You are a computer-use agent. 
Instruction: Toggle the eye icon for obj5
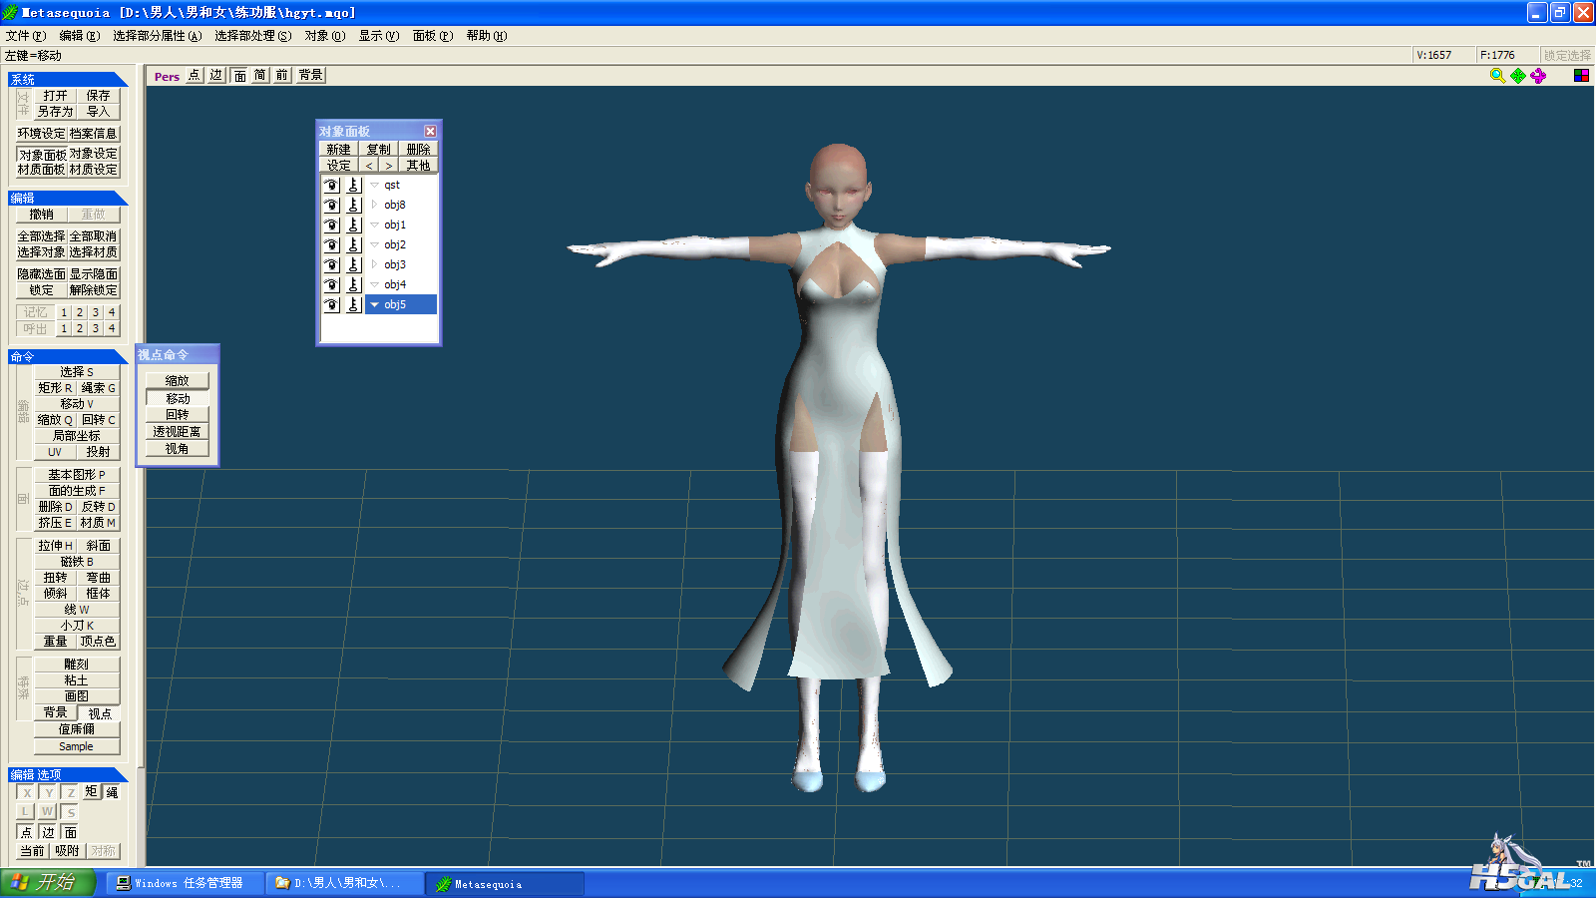tap(331, 304)
